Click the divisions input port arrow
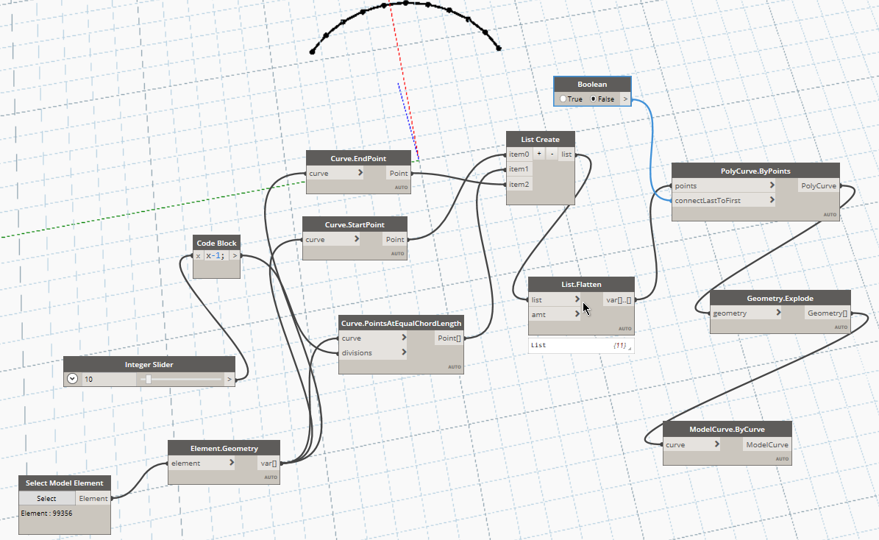This screenshot has height=540, width=879. (404, 352)
